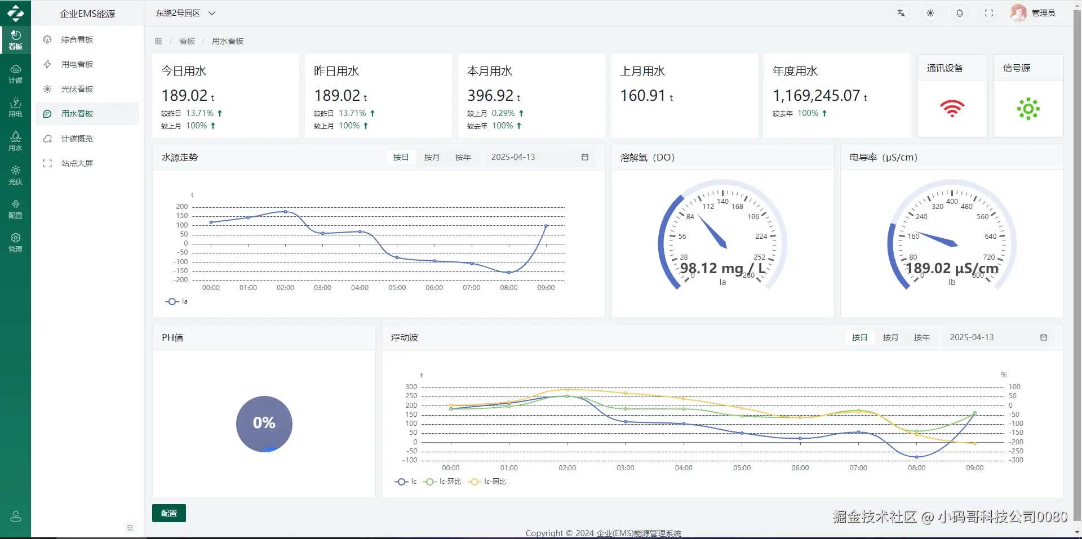Click the page vertical scrollbar
The height and width of the screenshot is (539, 1082).
tap(1077, 265)
